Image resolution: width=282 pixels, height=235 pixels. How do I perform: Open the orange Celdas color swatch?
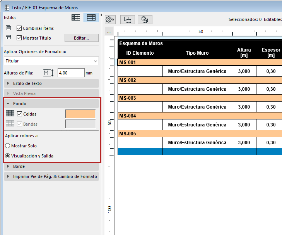click(80, 114)
